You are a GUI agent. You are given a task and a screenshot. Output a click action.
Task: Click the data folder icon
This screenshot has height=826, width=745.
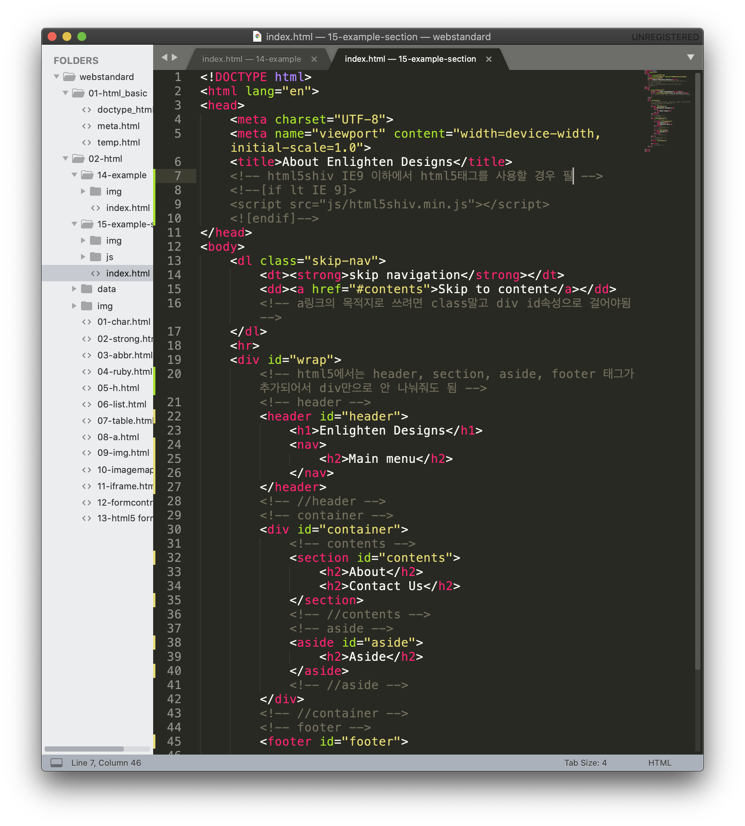click(86, 289)
